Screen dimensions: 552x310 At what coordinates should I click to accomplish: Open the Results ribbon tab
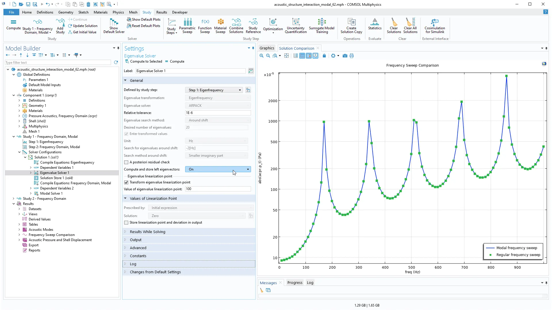[x=161, y=12]
